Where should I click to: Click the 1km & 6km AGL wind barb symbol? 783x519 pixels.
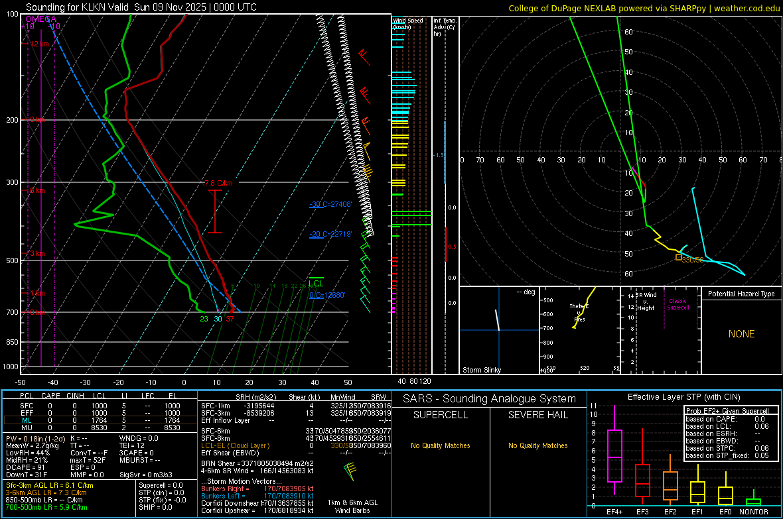tap(350, 471)
